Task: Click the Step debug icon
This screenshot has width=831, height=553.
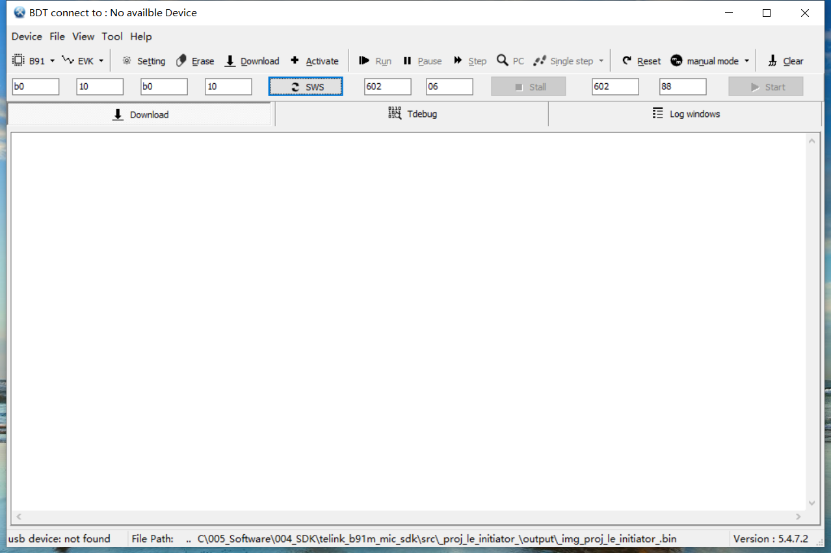Action: click(x=457, y=60)
